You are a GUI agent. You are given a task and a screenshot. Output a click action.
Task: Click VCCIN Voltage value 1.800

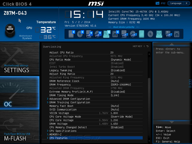tap(114, 113)
